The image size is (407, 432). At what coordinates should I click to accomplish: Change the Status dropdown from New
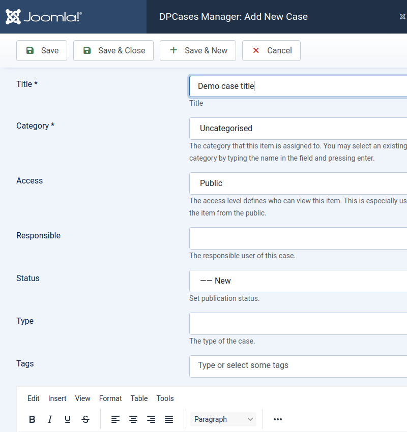[x=298, y=281]
